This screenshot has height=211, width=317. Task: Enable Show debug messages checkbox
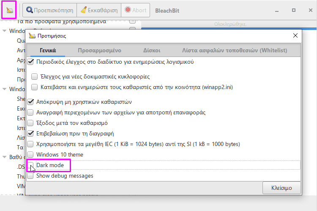30,176
